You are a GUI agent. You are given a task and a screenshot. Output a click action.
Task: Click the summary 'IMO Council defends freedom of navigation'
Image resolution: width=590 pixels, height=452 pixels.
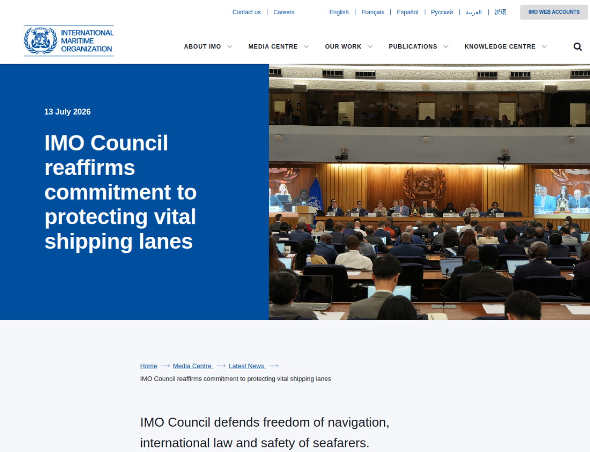(x=265, y=433)
